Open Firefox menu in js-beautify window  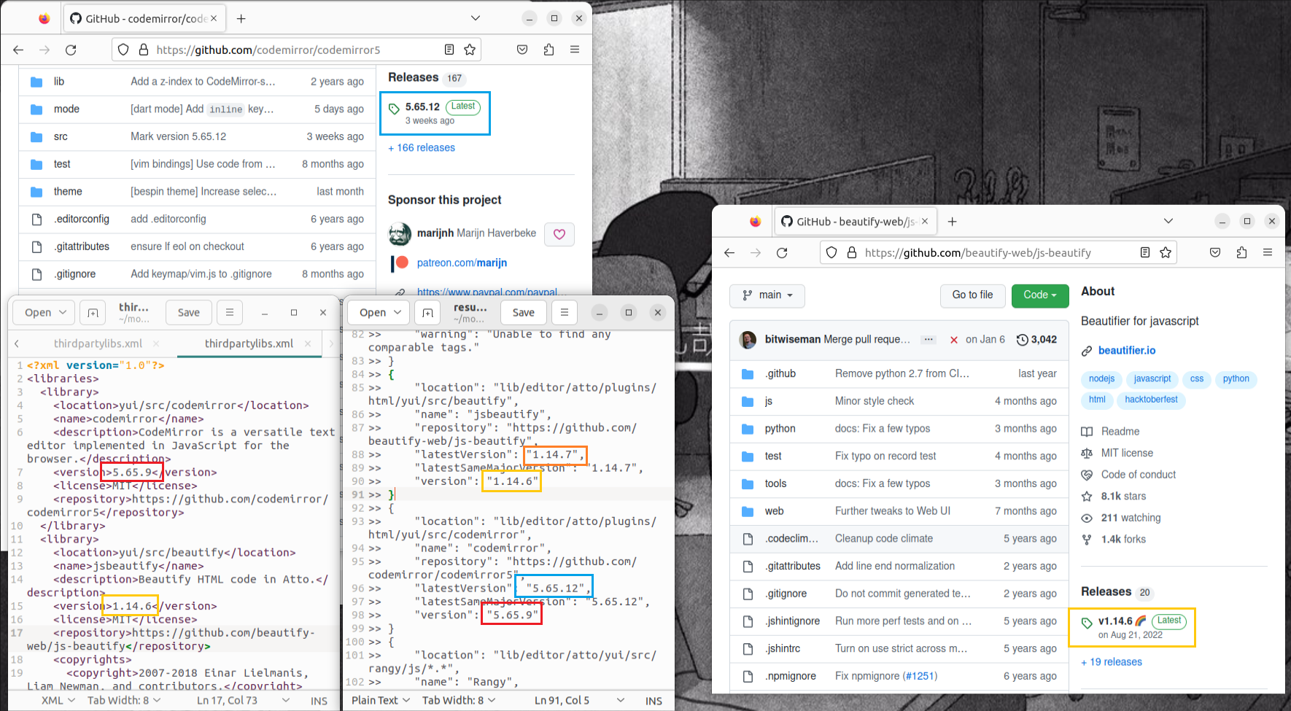1268,252
